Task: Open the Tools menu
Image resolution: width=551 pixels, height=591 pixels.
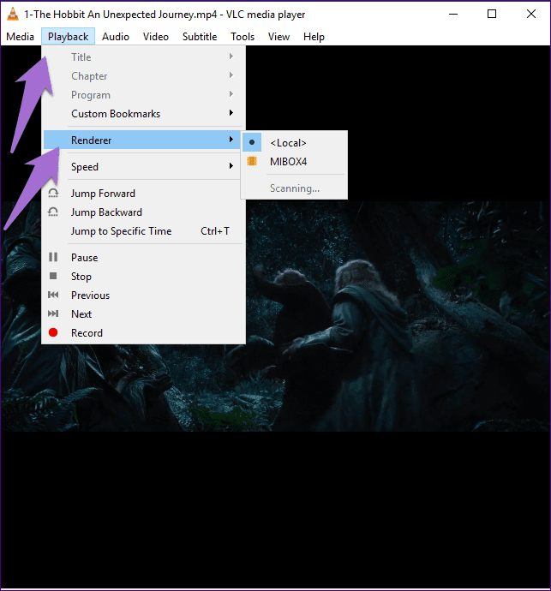Action: pos(243,37)
